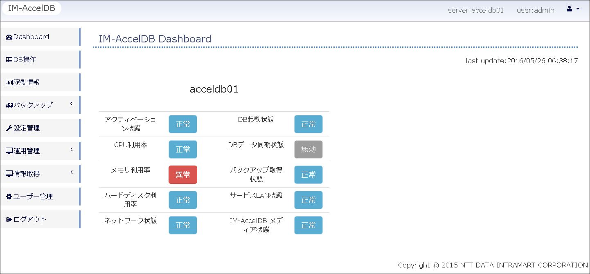Click the truck icon beside バックアップ
This screenshot has height=274, width=590.
pyautogui.click(x=9, y=106)
